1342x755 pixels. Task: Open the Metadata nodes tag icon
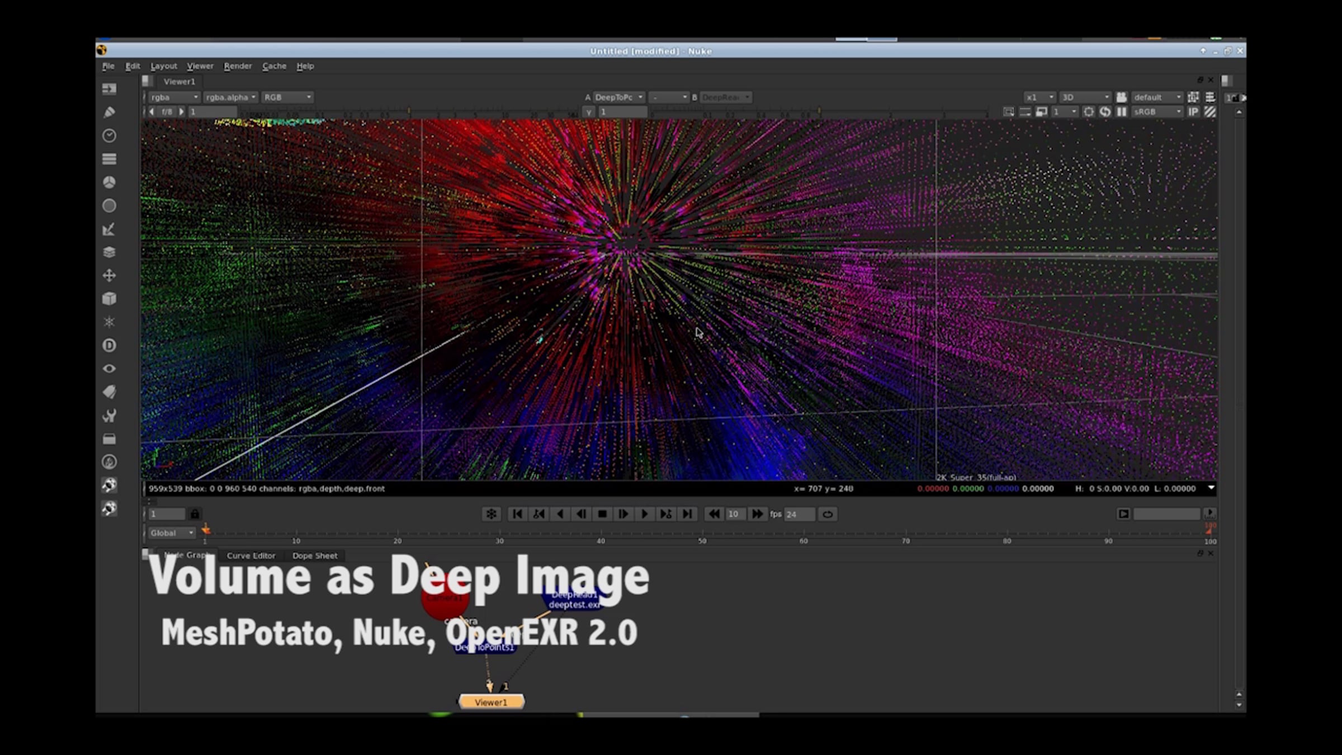tap(109, 392)
